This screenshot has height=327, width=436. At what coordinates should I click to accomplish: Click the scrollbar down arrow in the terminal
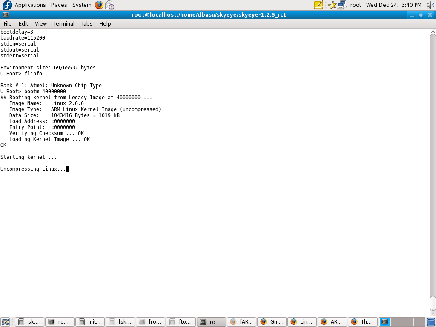click(x=433, y=313)
